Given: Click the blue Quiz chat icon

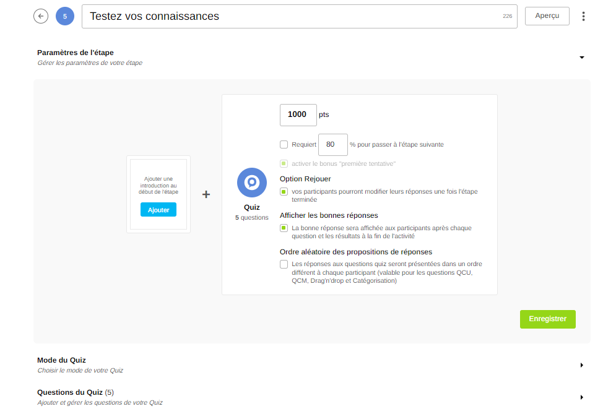Looking at the screenshot, I should point(251,183).
